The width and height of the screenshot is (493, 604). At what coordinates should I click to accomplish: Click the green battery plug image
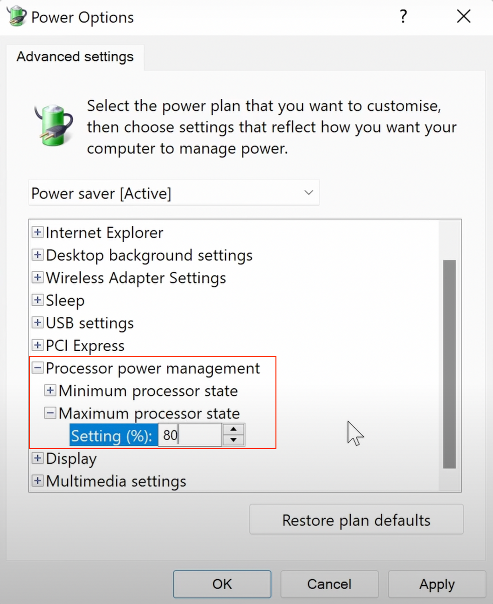(54, 125)
